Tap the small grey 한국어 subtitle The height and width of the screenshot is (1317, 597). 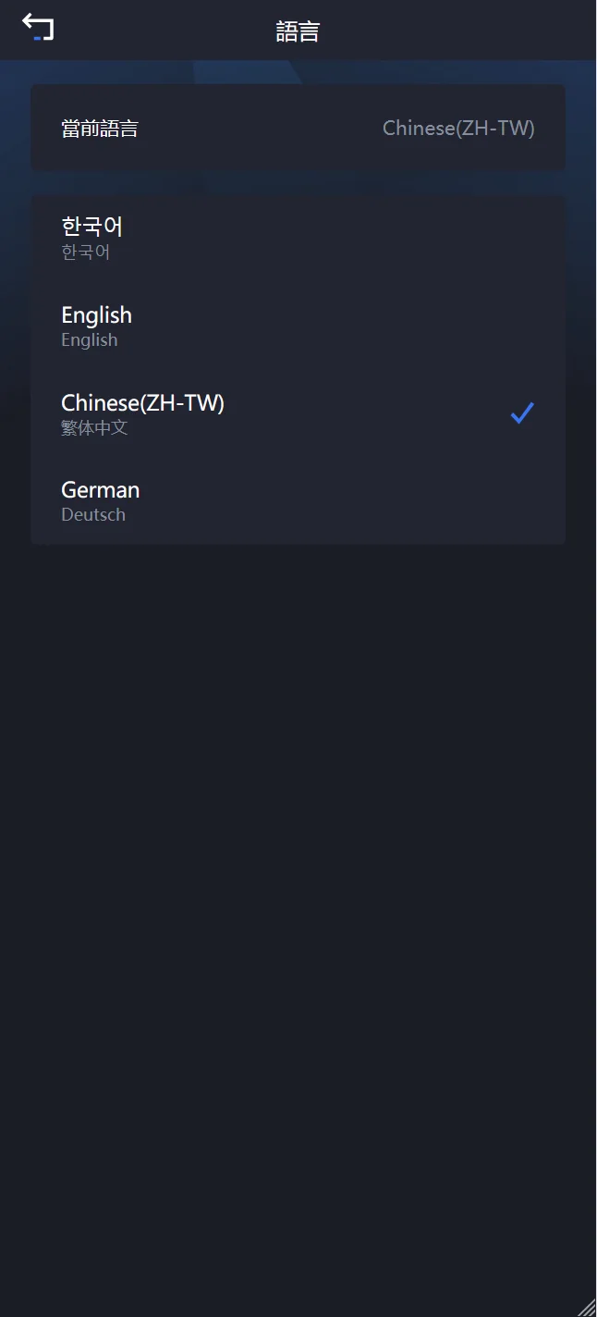pyautogui.click(x=86, y=252)
